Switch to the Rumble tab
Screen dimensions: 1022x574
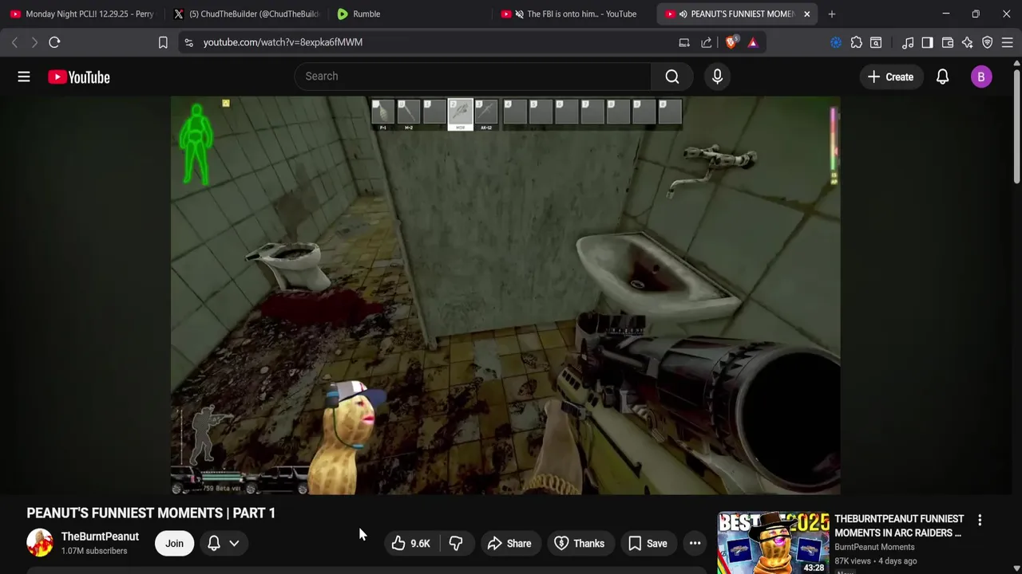pyautogui.click(x=407, y=14)
